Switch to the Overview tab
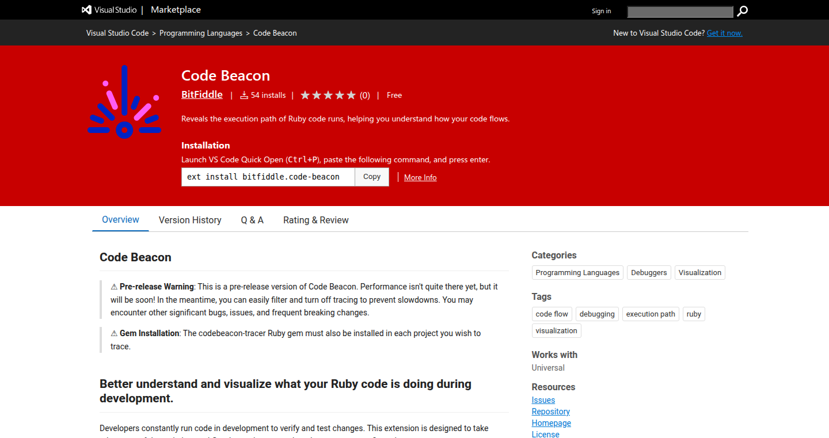Screen dimensions: 829x438 pos(120,220)
